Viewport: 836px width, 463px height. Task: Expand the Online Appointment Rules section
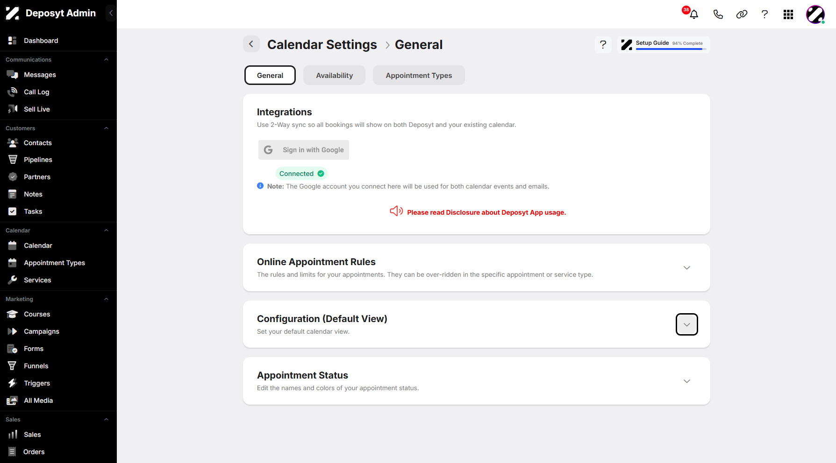coord(686,268)
